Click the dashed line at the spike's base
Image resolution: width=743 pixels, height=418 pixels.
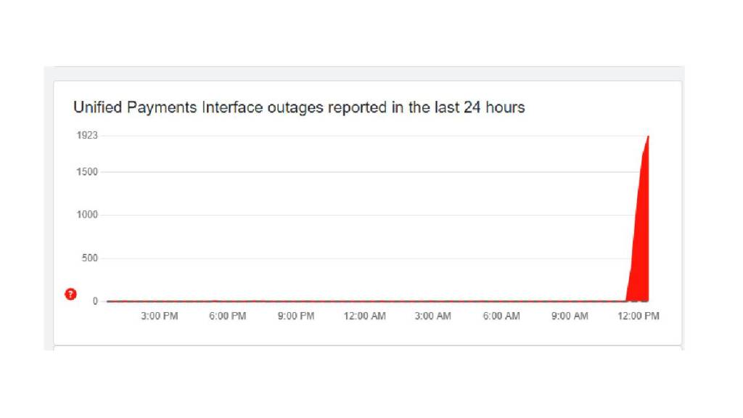(x=637, y=300)
